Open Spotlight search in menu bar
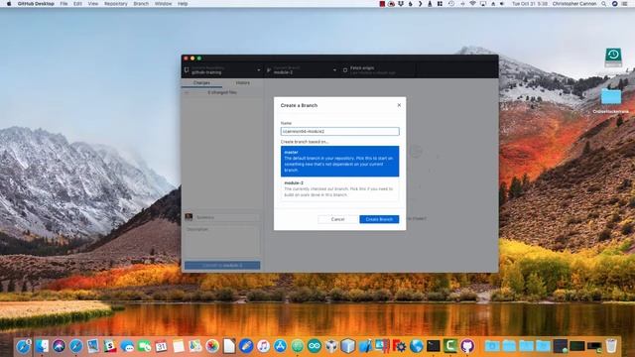The width and height of the screenshot is (635, 357). [x=604, y=4]
